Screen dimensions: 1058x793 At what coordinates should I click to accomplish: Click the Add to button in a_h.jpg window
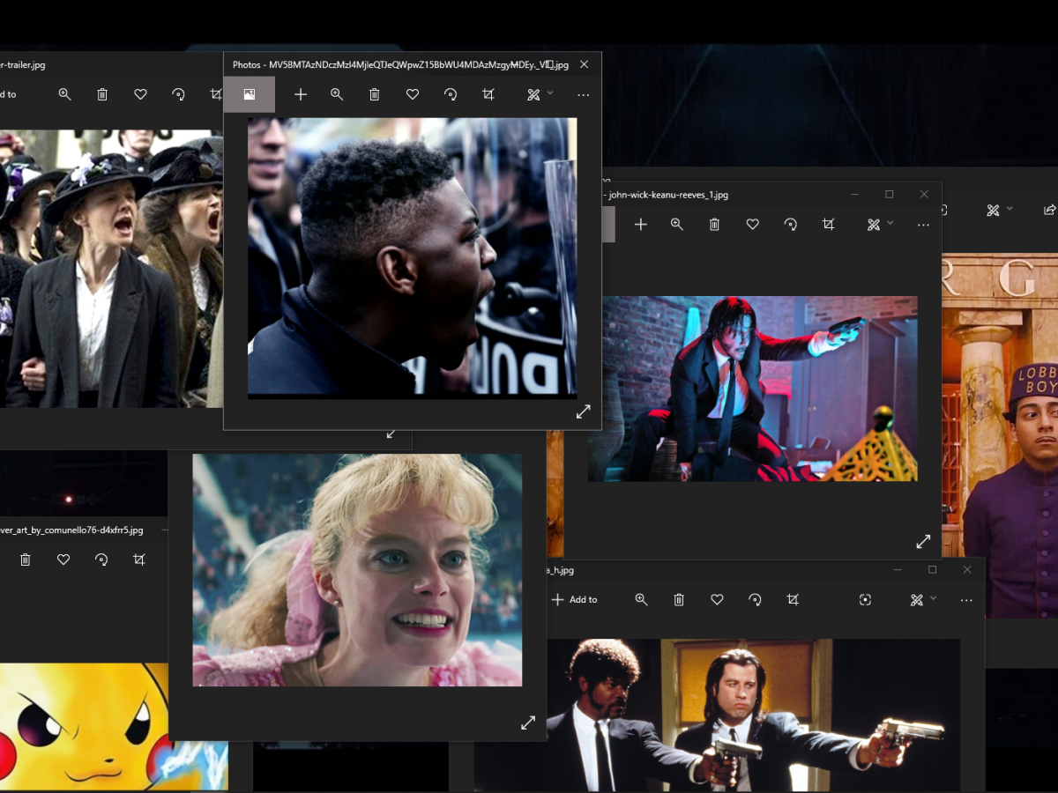pos(574,599)
